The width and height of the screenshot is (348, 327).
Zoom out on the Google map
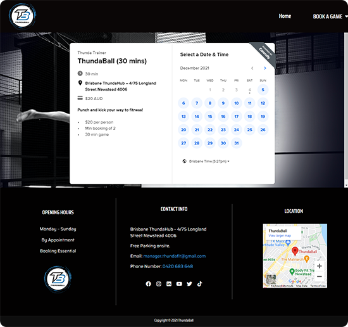320,276
